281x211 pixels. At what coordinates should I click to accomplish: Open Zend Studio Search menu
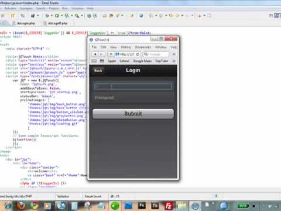point(40,8)
